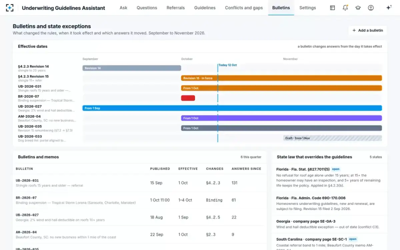The height and width of the screenshot is (250, 400).
Task: Click the Binding changes cell
Action: [214, 200]
